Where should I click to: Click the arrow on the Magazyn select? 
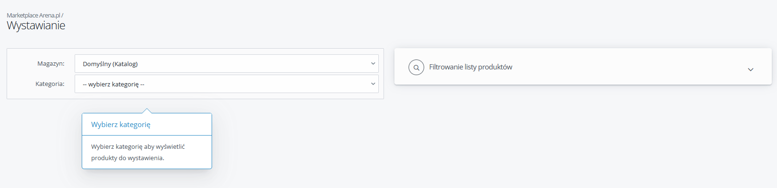(x=373, y=64)
